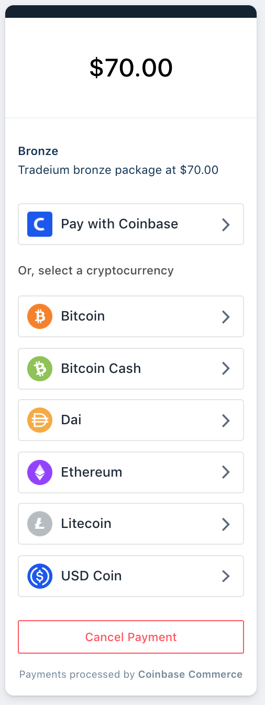
Task: Follow the Coinbase Commerce footer link
Action: click(x=190, y=674)
